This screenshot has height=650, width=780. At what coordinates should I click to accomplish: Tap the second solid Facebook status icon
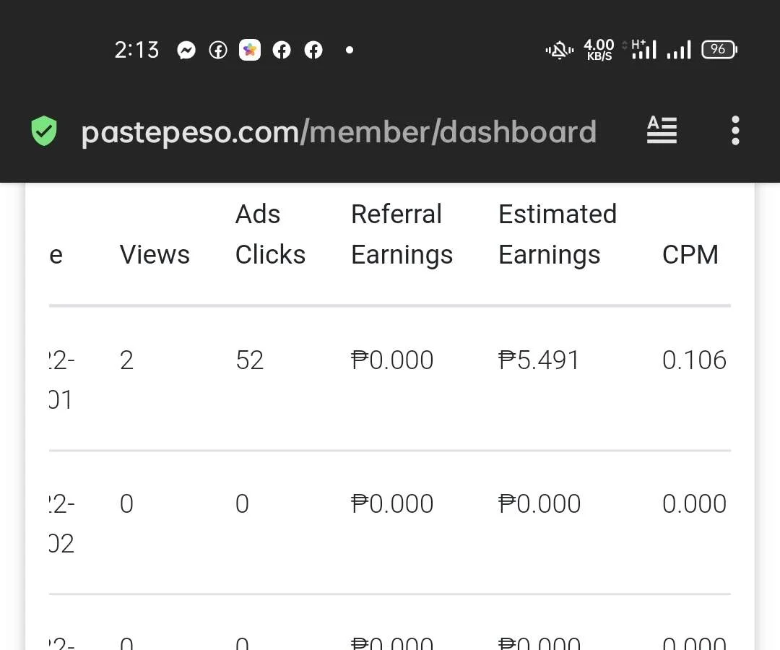coord(313,51)
